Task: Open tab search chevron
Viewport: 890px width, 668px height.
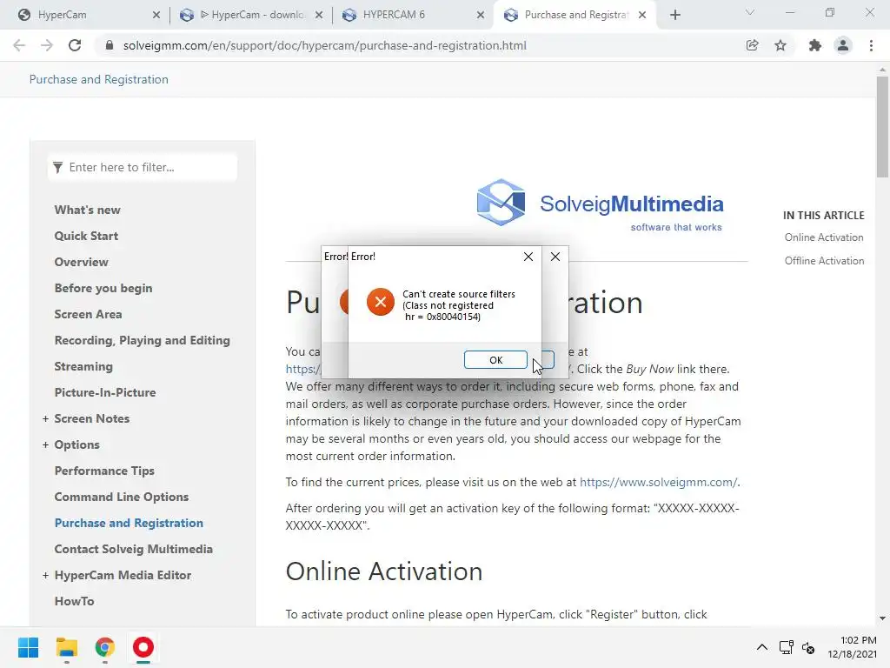Action: (x=750, y=12)
